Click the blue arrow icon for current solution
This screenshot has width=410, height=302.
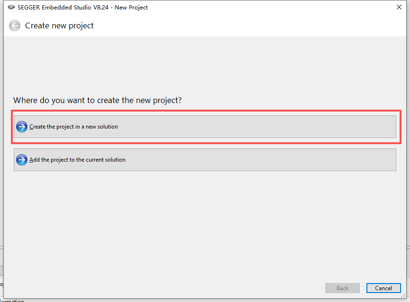22,160
